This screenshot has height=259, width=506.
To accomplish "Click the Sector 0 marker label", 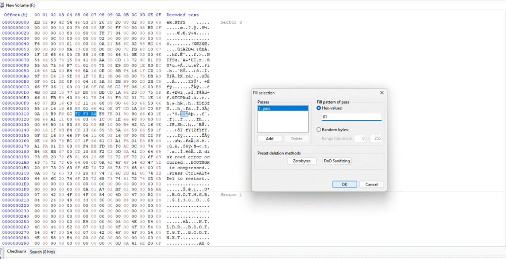I will tap(231, 22).
